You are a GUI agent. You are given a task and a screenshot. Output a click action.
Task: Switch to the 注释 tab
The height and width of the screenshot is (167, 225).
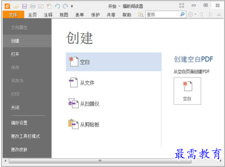(48, 15)
